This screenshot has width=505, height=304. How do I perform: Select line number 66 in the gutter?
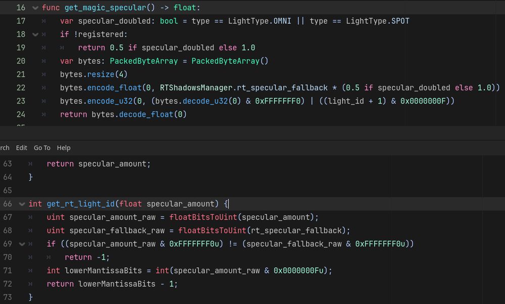coord(8,204)
